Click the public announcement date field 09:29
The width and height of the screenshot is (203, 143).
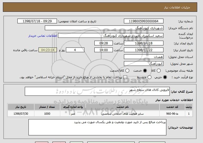pos(37,21)
